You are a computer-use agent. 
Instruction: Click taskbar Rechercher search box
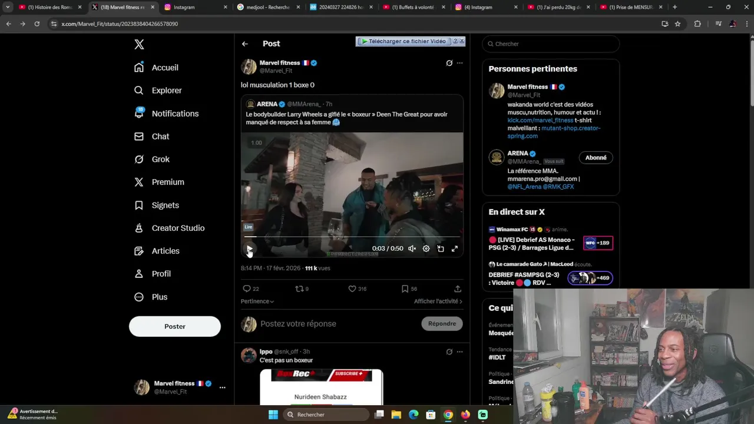point(326,415)
